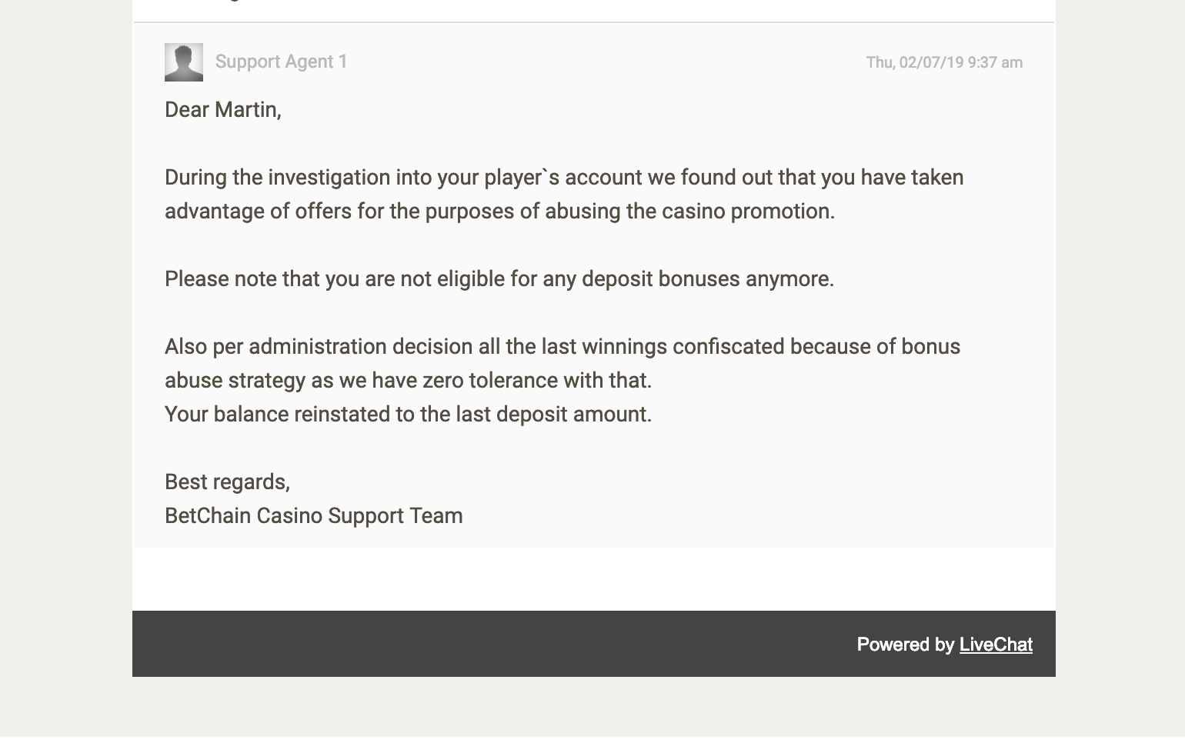Click the BetChain Casino Support Team signature
The image size is (1185, 743).
(x=314, y=516)
